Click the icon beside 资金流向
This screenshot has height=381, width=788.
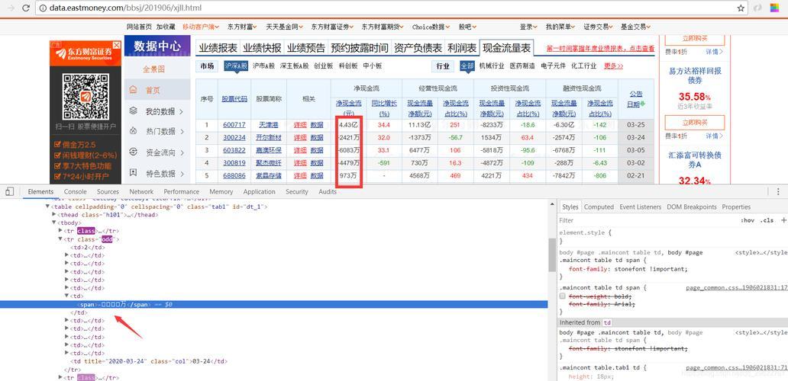pyautogui.click(x=133, y=152)
